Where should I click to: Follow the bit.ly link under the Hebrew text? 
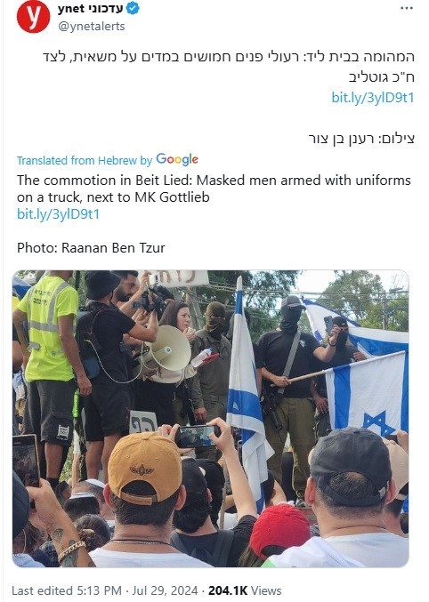point(373,98)
